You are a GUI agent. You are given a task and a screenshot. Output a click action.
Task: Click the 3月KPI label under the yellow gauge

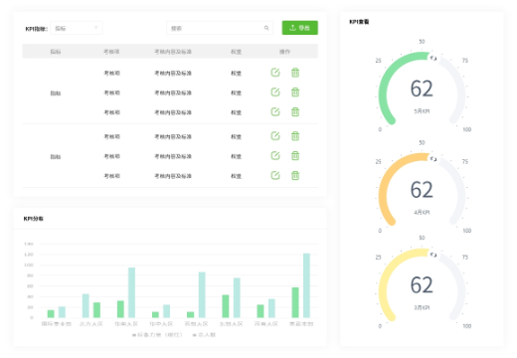coord(422,307)
